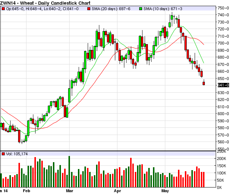Screen dimensions: 232x194
Task: Click the last red volume bar on the right
Action: pos(204,180)
